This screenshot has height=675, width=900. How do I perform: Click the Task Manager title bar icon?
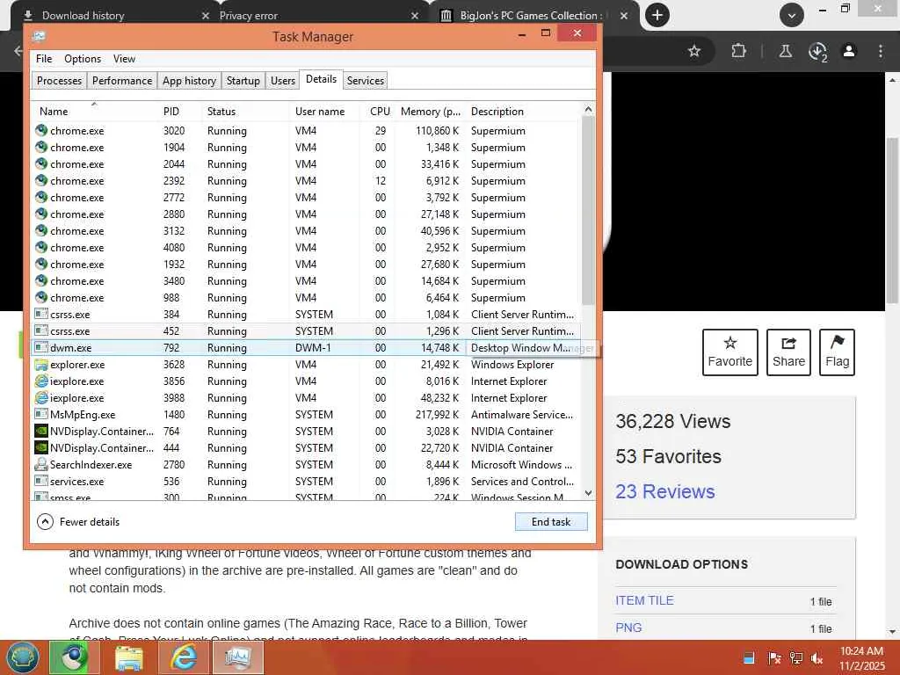39,36
